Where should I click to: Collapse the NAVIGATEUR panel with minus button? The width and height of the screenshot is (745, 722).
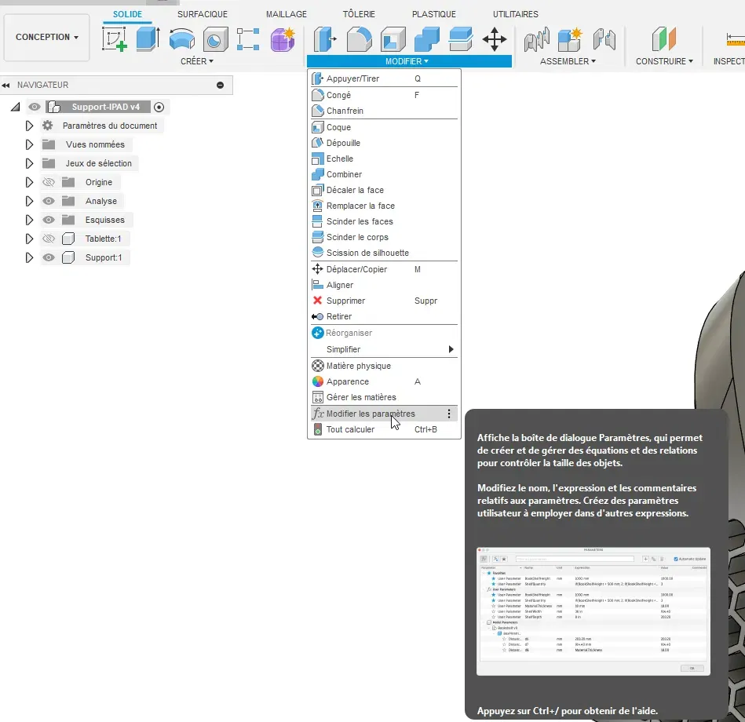220,85
